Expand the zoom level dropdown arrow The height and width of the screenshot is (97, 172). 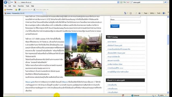166,95
